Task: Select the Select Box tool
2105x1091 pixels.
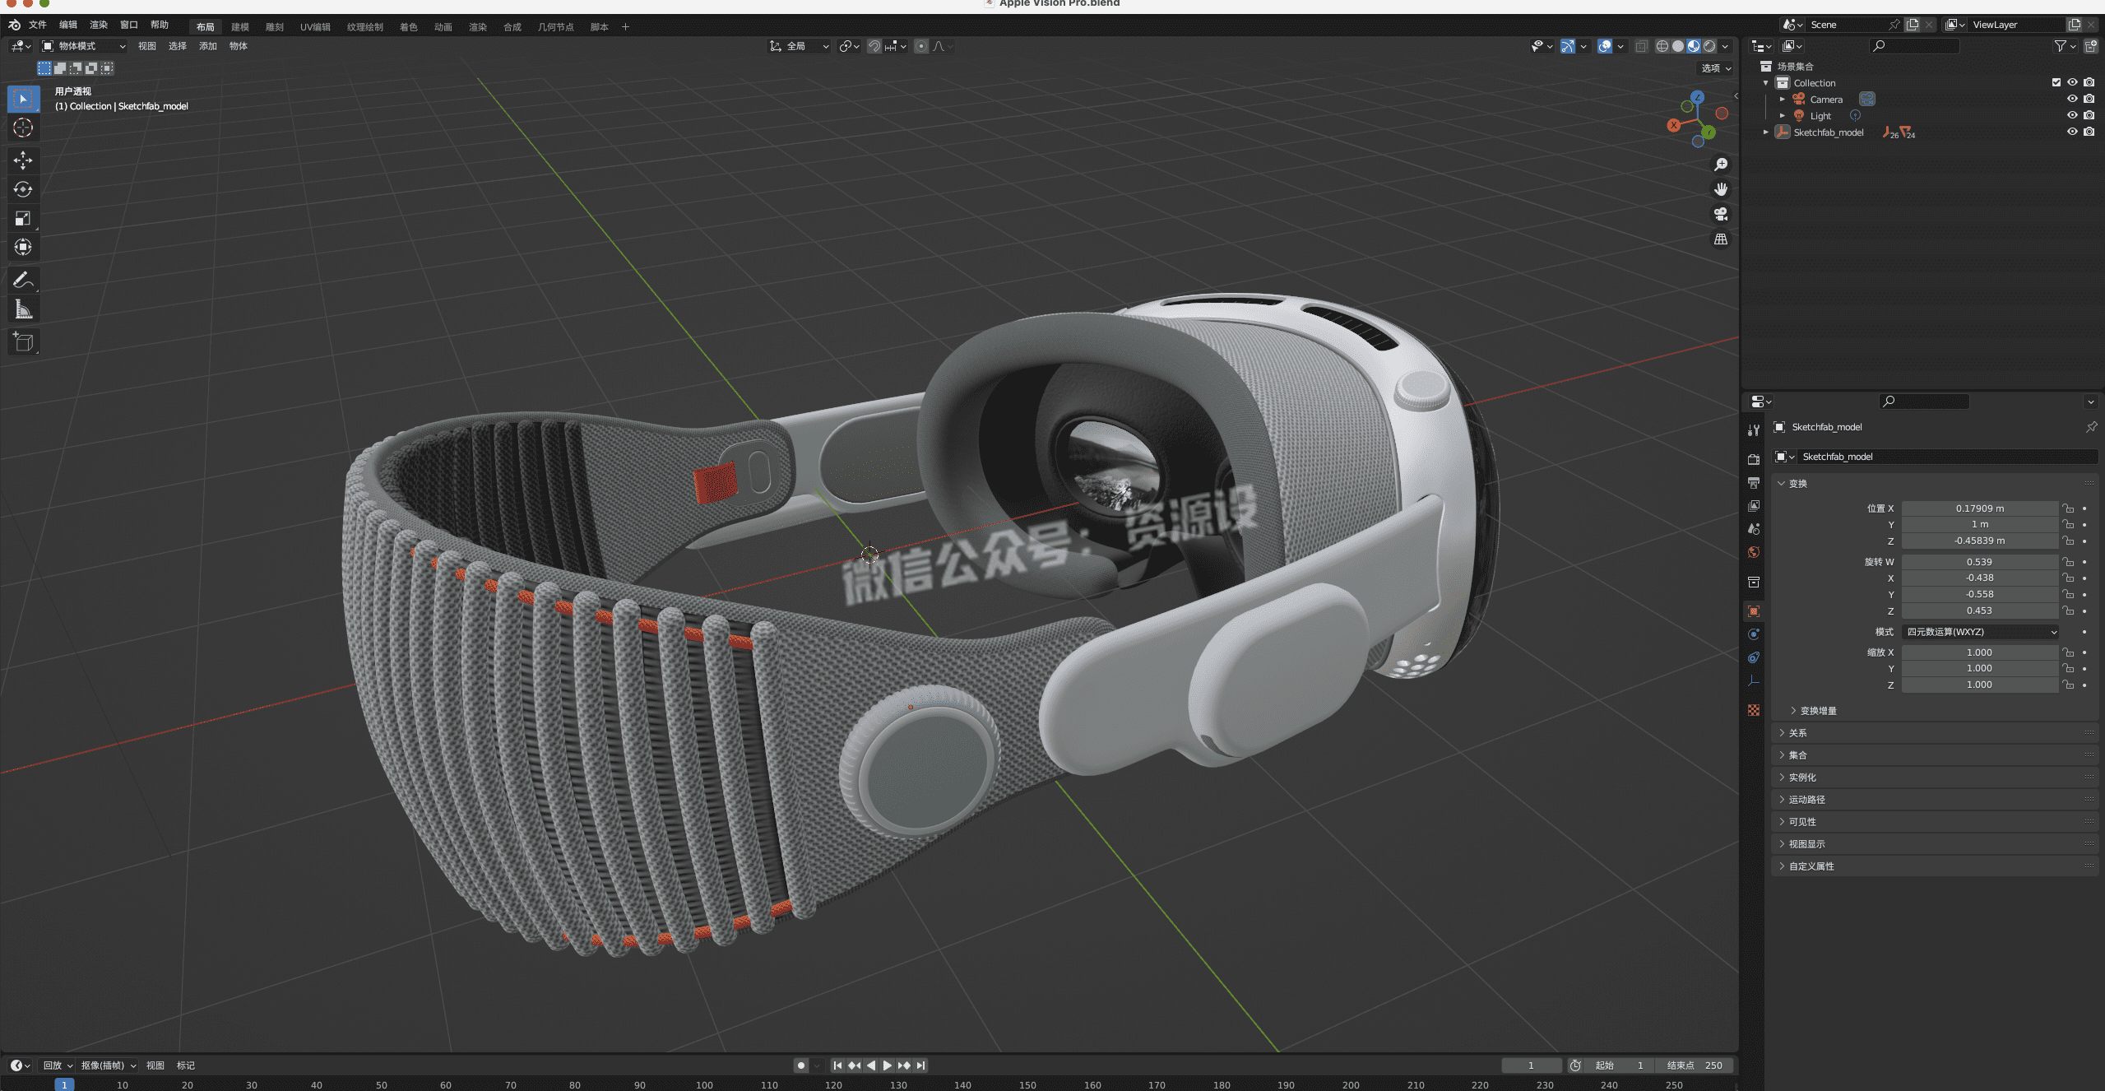Action: [x=23, y=99]
